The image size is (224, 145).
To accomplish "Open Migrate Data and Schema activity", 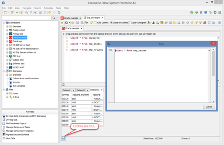I will tap(18, 135).
